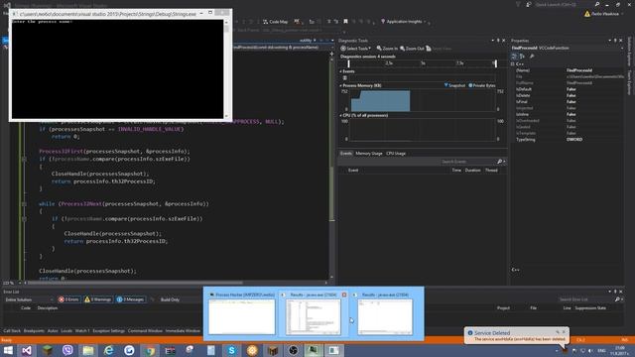Viewport: 635px width, 357px height.
Task: Click the Windows Start button
Action: (x=8, y=350)
